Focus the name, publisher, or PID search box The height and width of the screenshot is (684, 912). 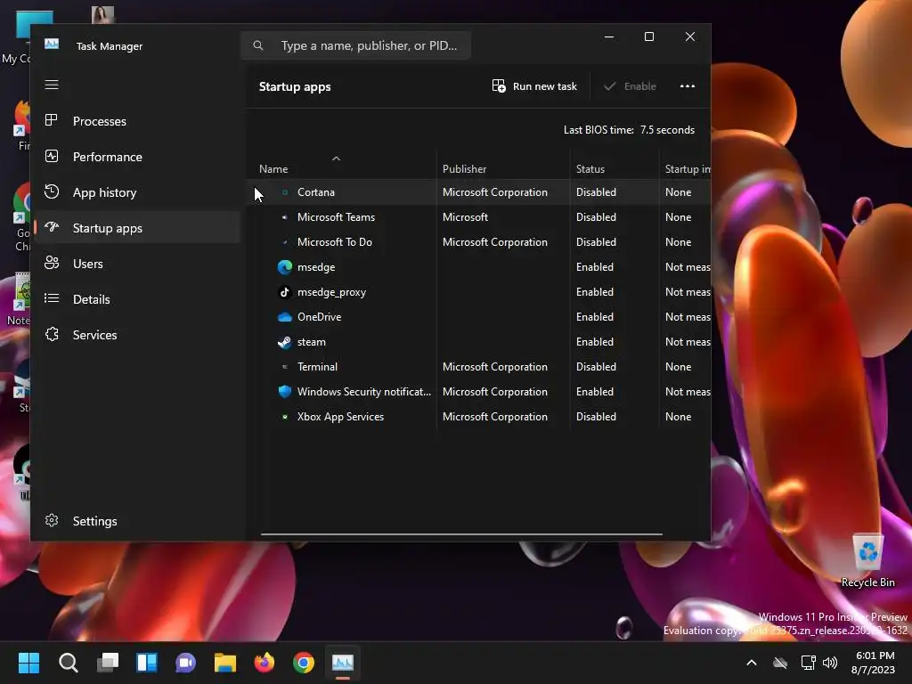(356, 45)
